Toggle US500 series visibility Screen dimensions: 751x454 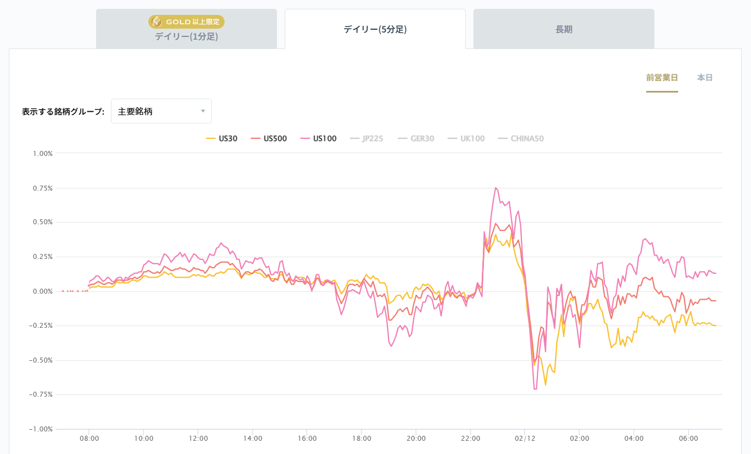tap(275, 138)
